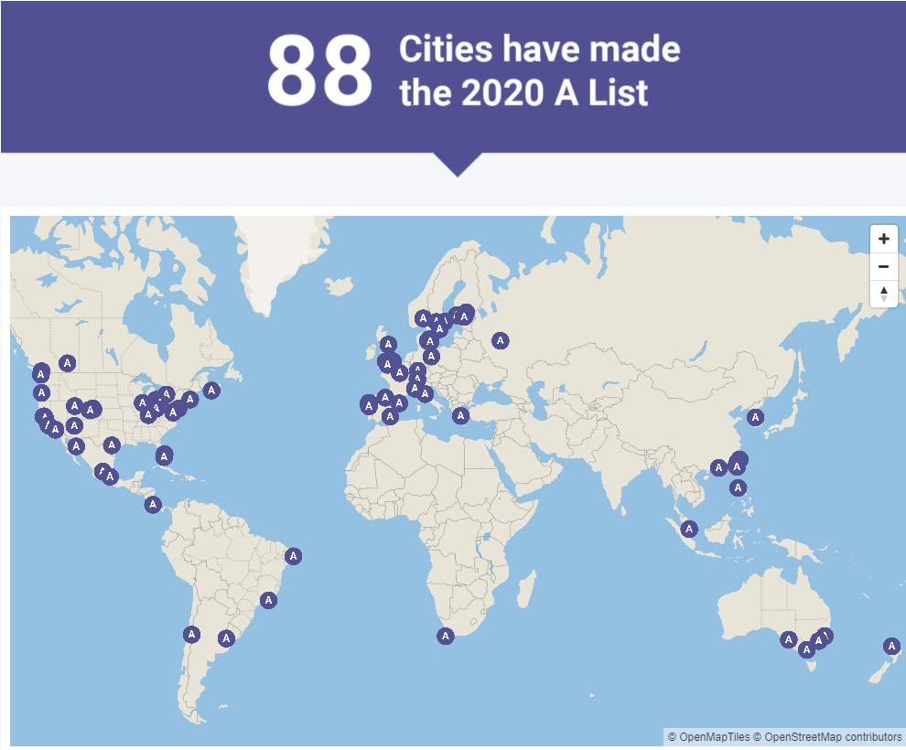Screen dimensions: 906x750
Task: Select the A marker in Greece
Action: 460,415
